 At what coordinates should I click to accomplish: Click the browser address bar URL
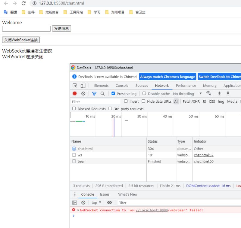pyautogui.click(x=61, y=3)
